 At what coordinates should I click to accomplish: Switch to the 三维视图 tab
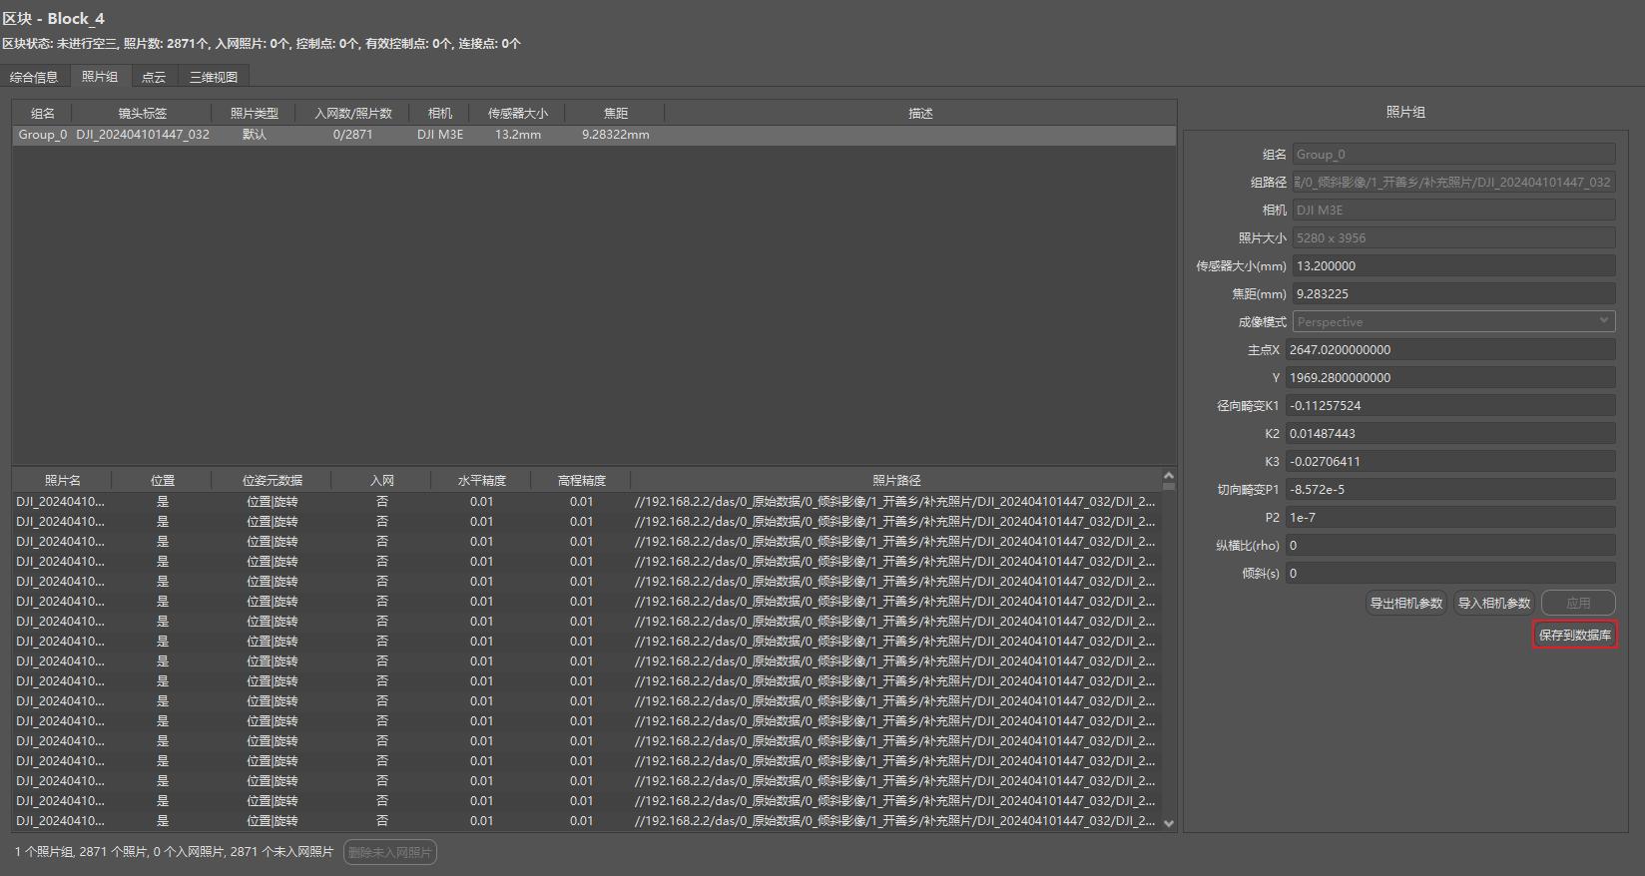pos(214,77)
